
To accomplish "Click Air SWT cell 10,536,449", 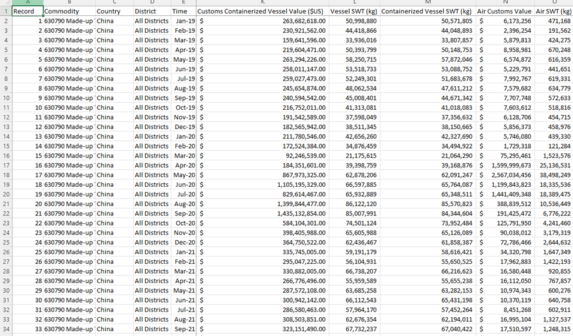I will (x=554, y=204).
